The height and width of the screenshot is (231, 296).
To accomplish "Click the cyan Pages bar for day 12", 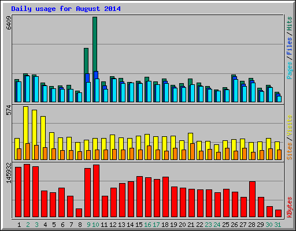I will coord(114,90).
